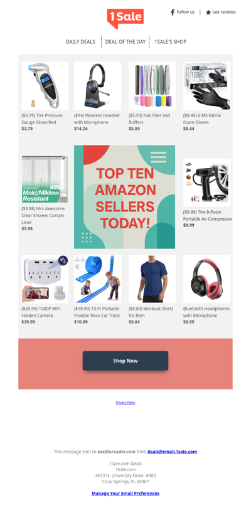The height and width of the screenshot is (505, 251).
Task: Open the 1Sale logo
Action: pos(125,18)
